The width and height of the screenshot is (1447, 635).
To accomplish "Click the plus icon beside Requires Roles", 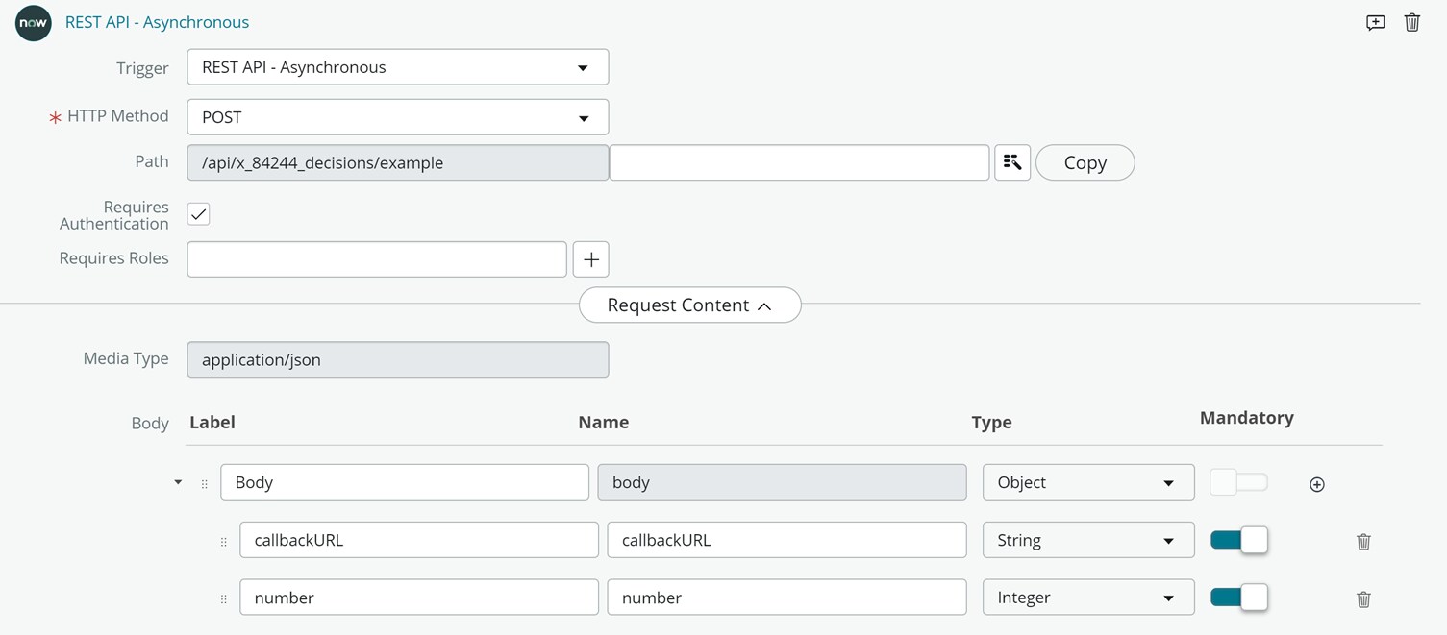I will point(590,259).
